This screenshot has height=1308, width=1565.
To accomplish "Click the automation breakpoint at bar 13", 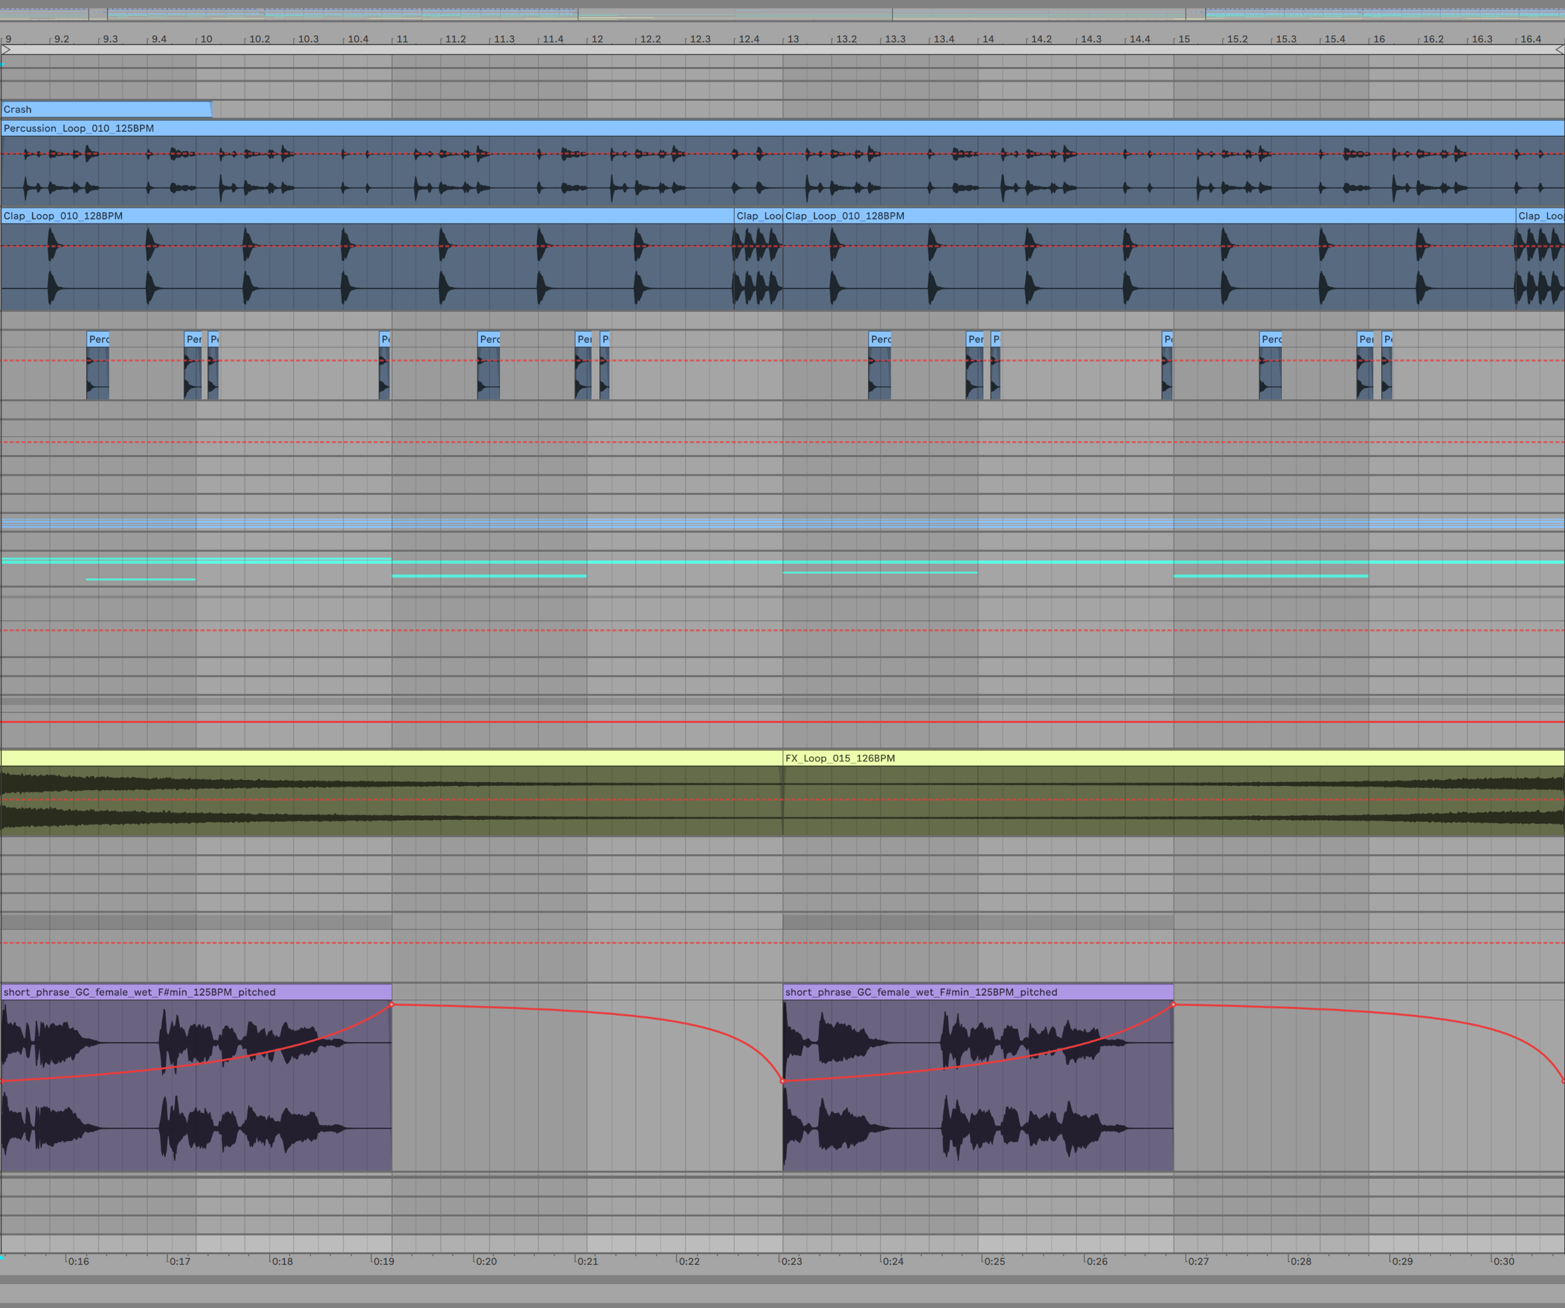I will (782, 1080).
